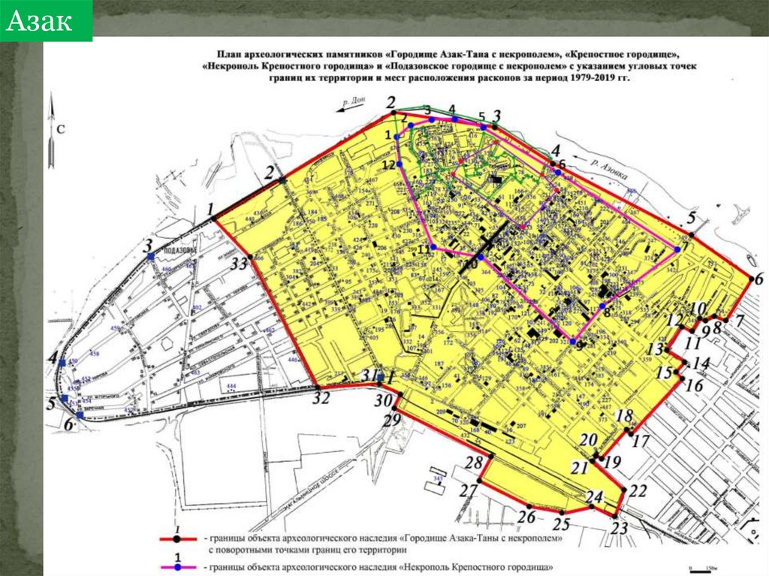
Task: Select boundary point 22 marker
Action: tap(624, 490)
